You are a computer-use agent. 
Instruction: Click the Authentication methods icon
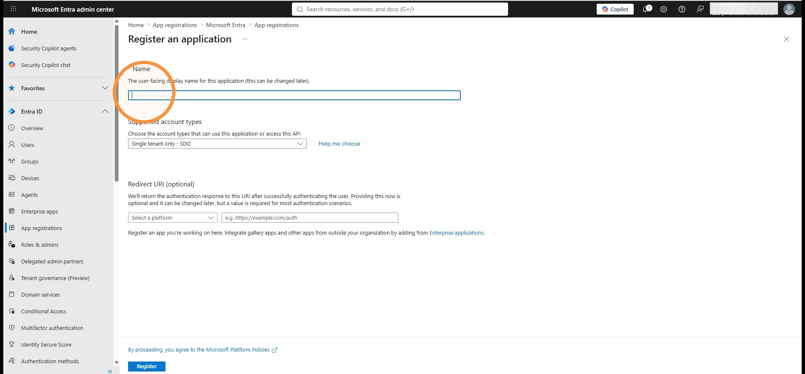point(12,361)
